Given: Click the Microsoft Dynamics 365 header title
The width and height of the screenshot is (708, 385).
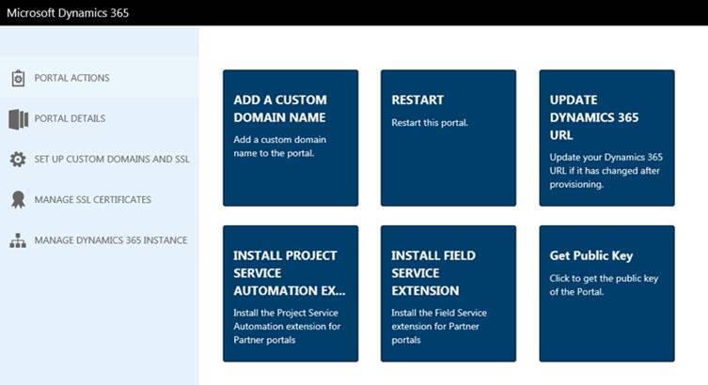Looking at the screenshot, I should [68, 12].
